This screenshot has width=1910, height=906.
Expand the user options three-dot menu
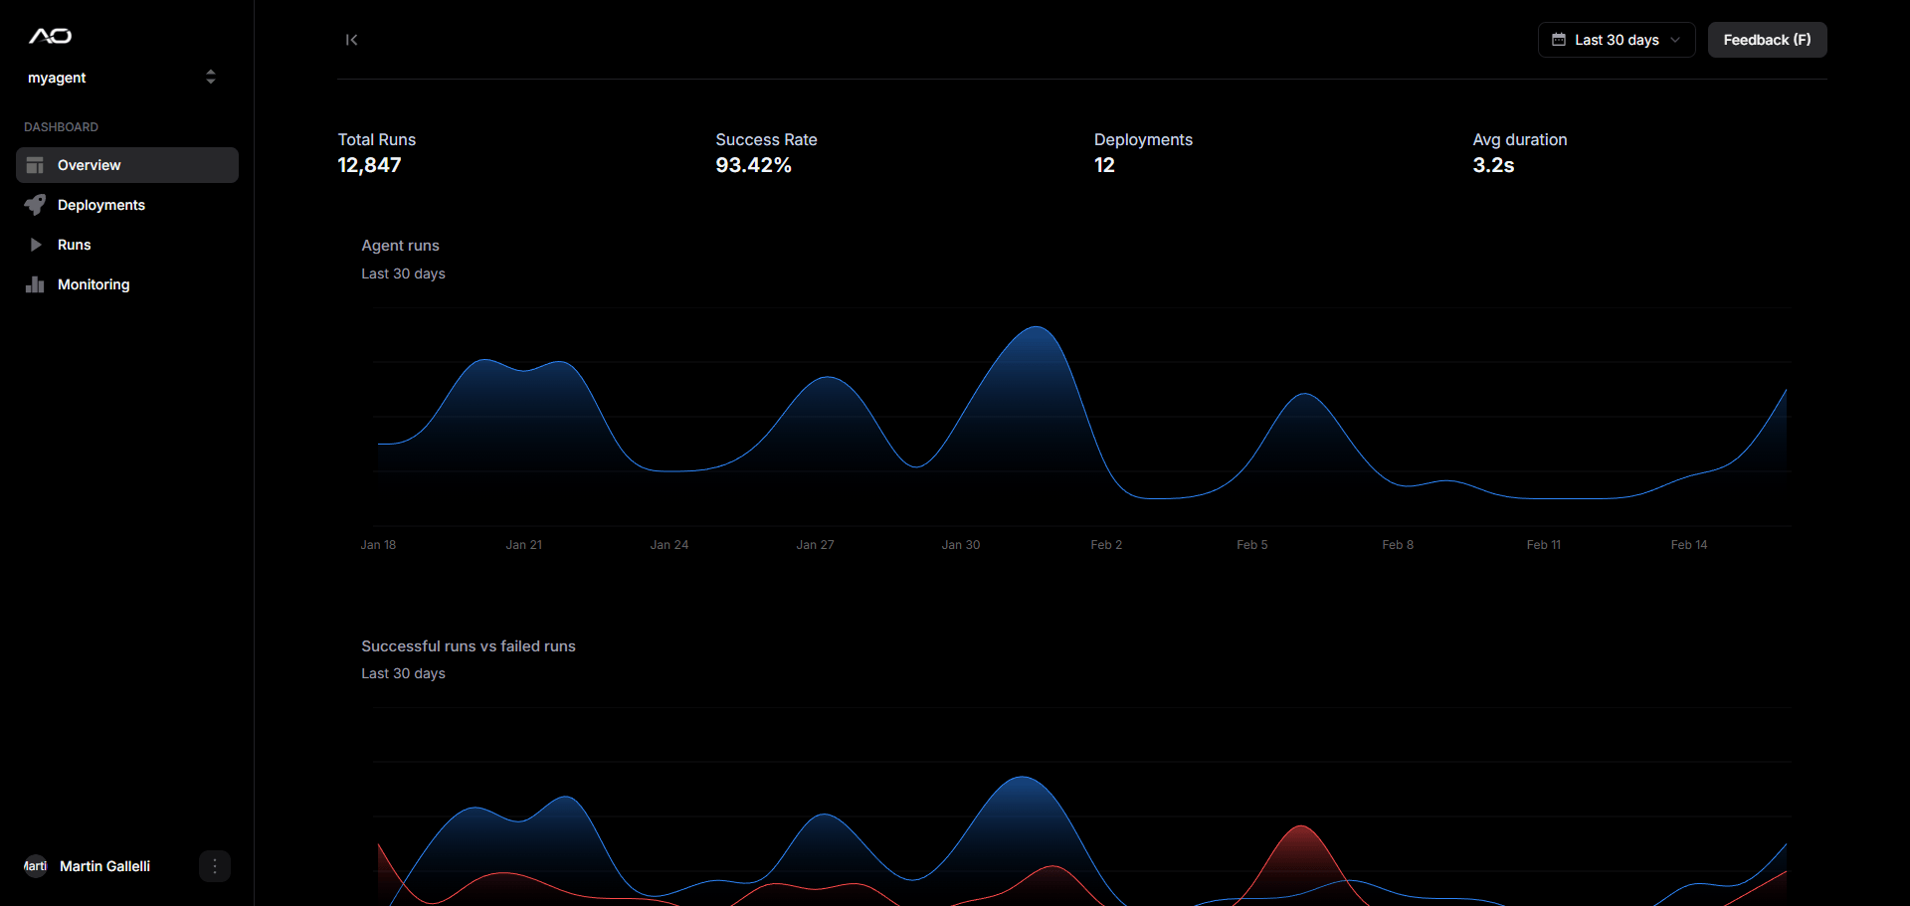[x=214, y=866]
